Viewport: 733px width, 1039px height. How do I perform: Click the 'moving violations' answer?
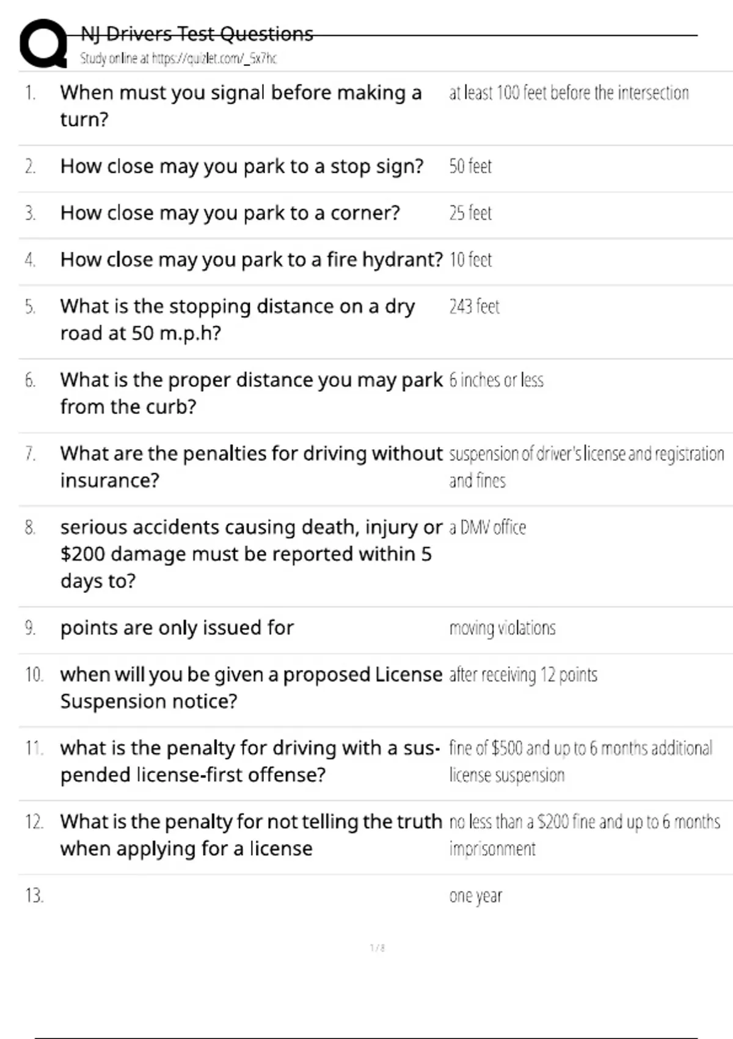tap(502, 628)
